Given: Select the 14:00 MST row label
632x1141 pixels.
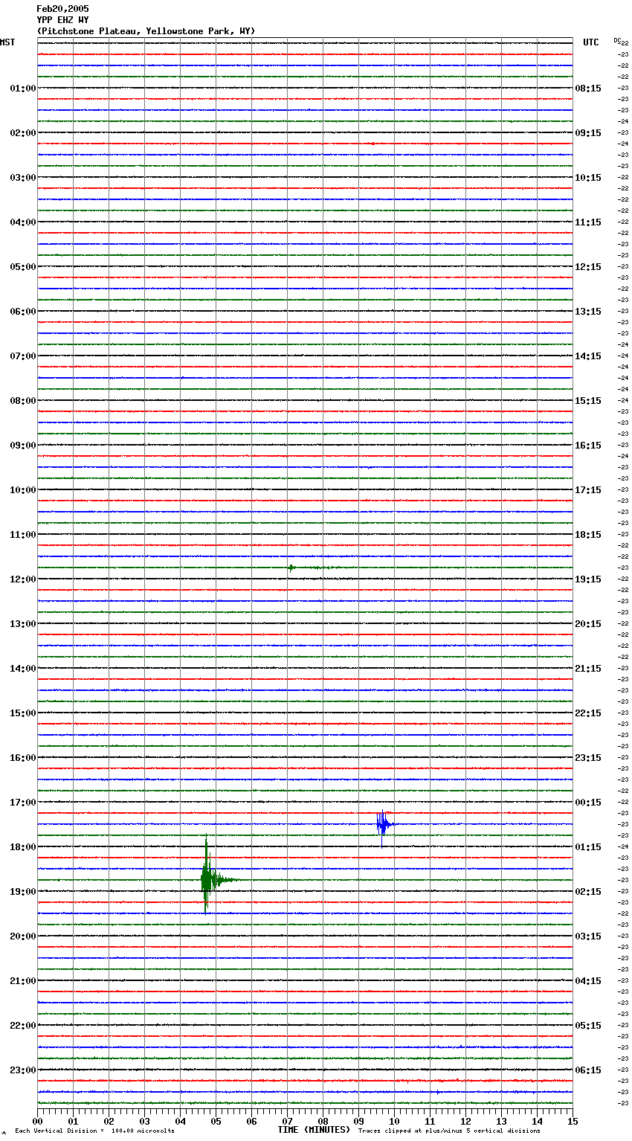Looking at the screenshot, I should [x=22, y=668].
